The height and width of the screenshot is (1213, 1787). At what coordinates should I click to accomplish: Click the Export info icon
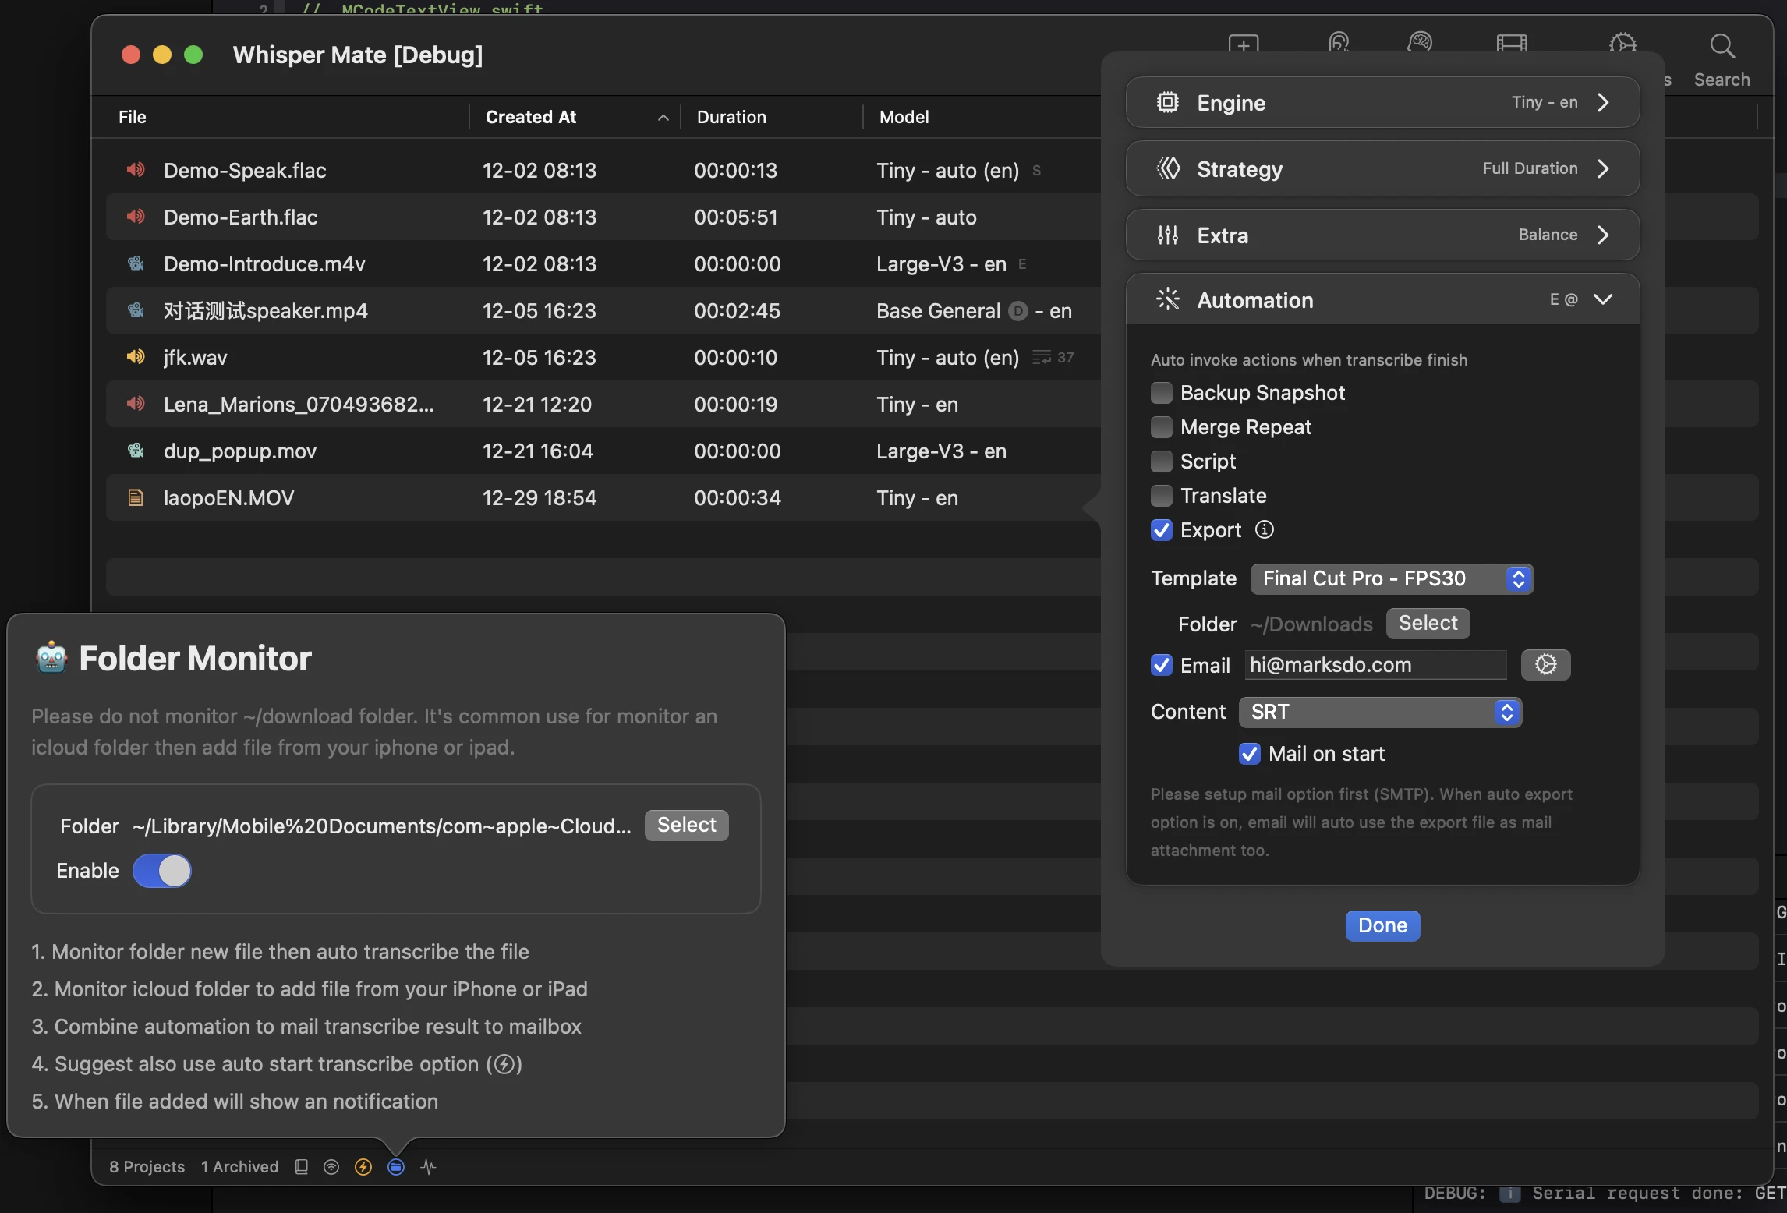tap(1264, 530)
